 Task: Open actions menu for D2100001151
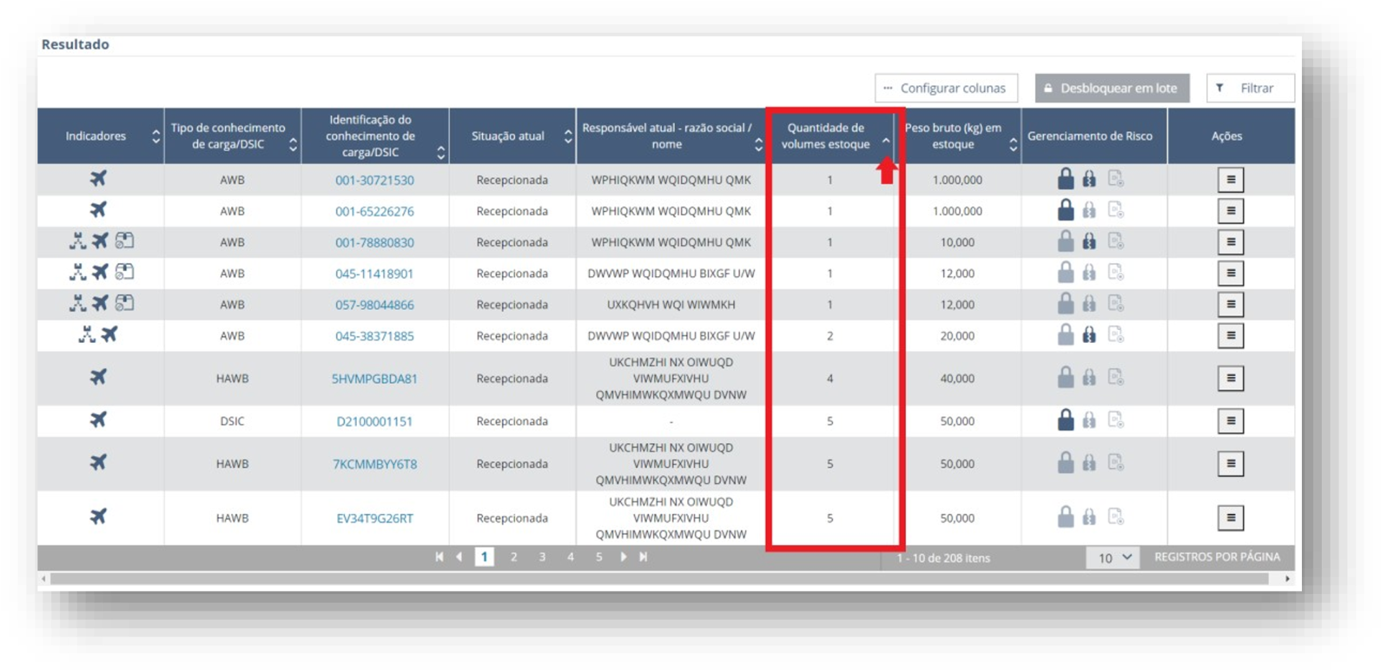tap(1231, 421)
